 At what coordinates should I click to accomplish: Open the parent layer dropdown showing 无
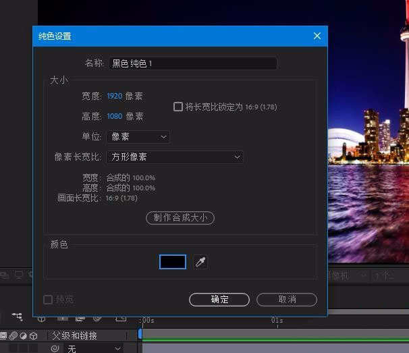pos(93,348)
